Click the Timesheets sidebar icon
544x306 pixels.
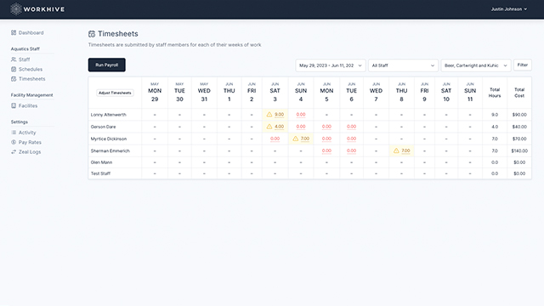pos(14,79)
